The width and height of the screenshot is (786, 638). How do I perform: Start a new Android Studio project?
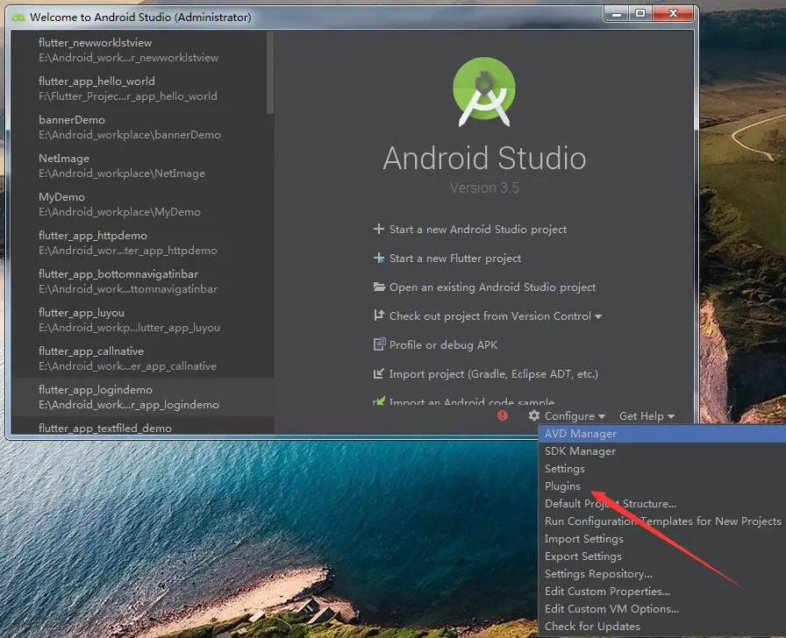478,230
